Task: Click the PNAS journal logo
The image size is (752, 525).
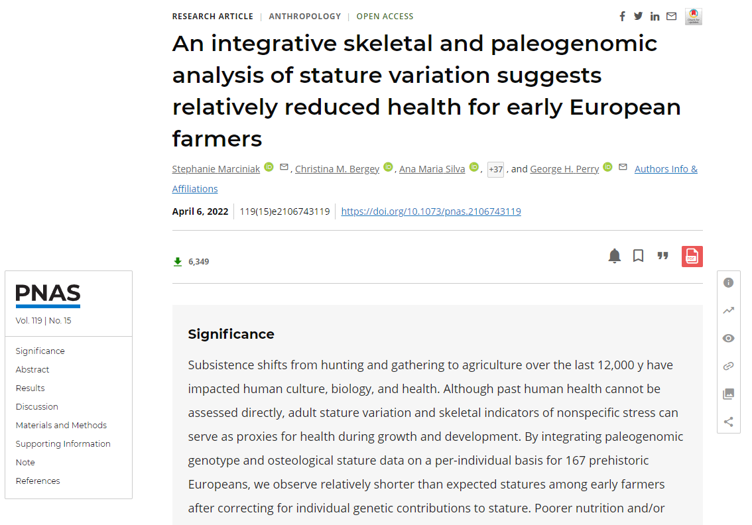Action: [48, 295]
